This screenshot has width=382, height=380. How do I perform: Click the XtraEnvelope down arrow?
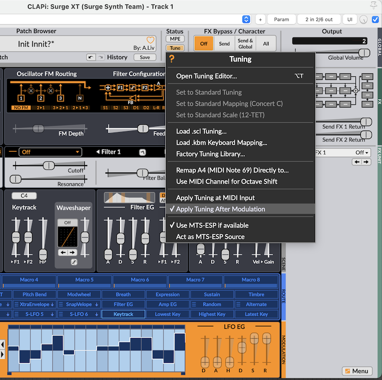(x=52, y=305)
